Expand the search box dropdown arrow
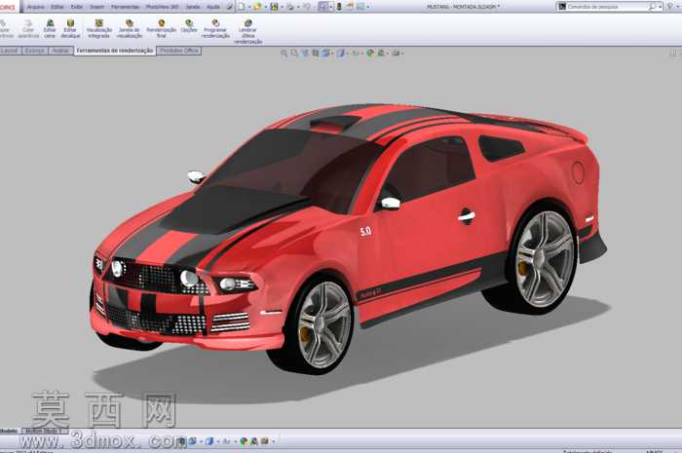 pos(661,7)
